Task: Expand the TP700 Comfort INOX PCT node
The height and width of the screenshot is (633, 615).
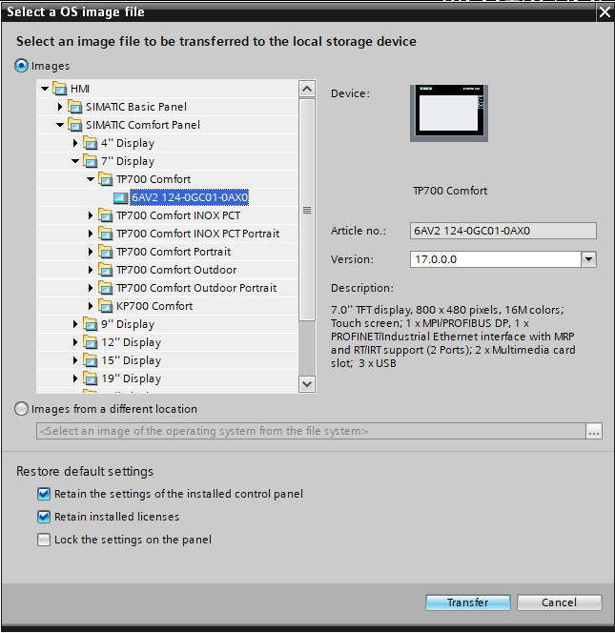Action: coord(91,215)
